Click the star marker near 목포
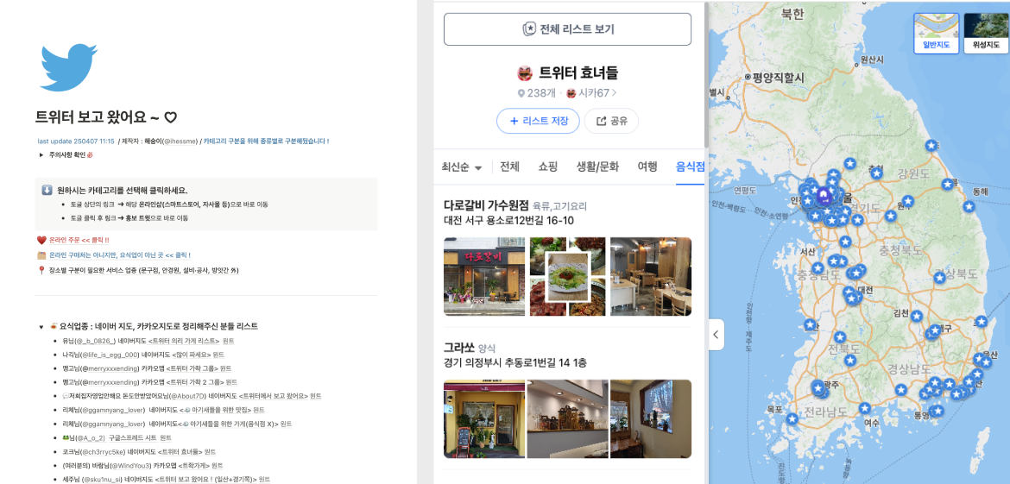 click(792, 418)
